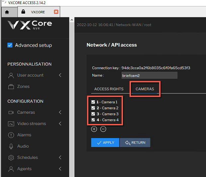Open Video streams section
Image resolution: width=206 pixels, height=177 pixels.
pyautogui.click(x=32, y=124)
